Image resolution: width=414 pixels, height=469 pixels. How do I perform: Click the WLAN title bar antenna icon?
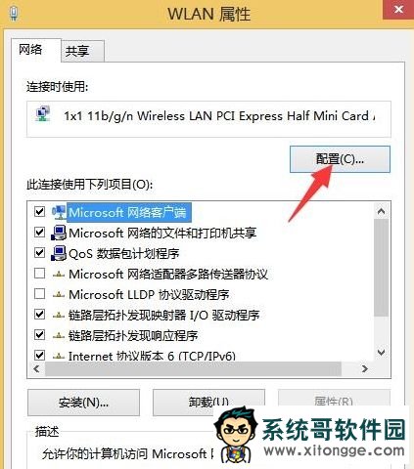tap(15, 14)
